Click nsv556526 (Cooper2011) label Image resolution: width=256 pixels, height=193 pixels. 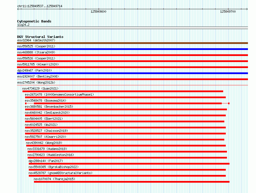click(x=36, y=58)
